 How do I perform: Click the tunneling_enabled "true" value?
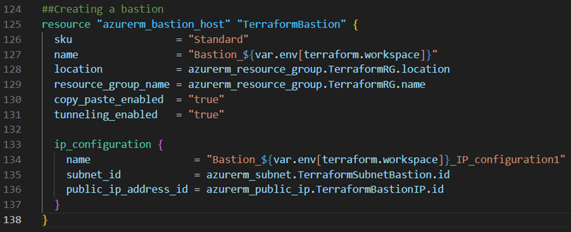coord(206,114)
